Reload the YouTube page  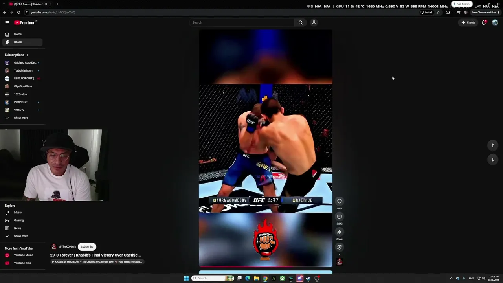pos(18,12)
